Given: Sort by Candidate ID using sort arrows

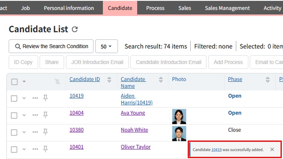Looking at the screenshot, I should 109,79.
